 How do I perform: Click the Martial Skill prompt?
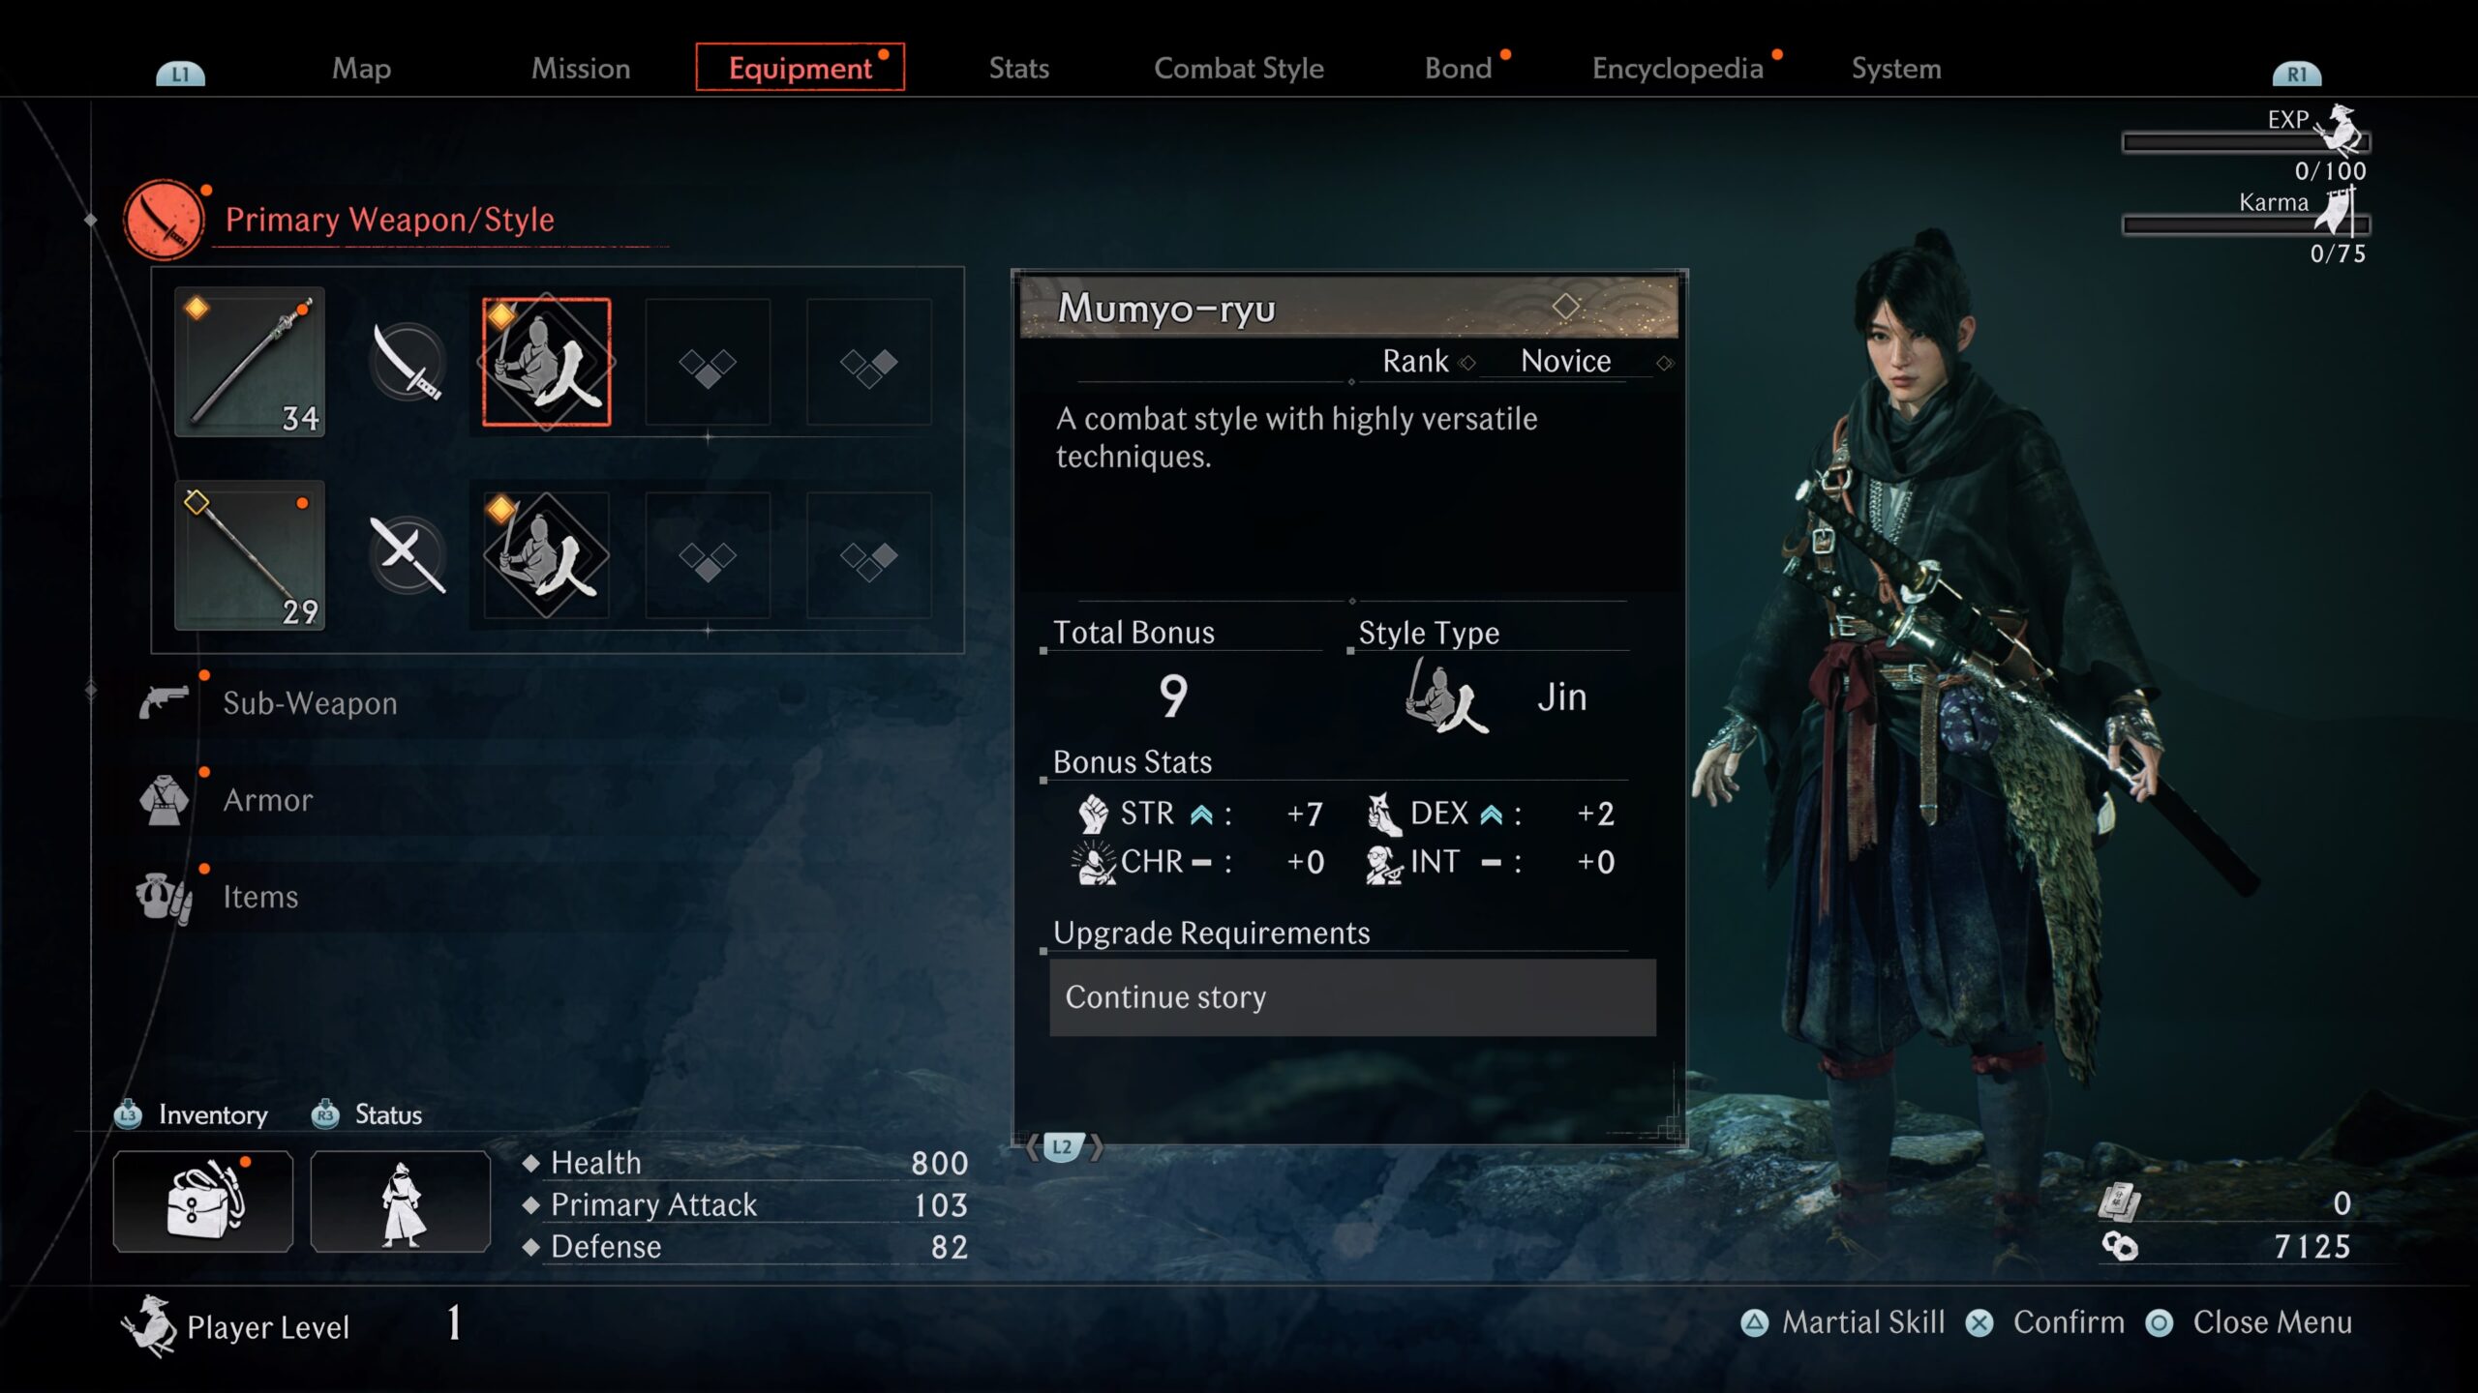coord(1843,1322)
